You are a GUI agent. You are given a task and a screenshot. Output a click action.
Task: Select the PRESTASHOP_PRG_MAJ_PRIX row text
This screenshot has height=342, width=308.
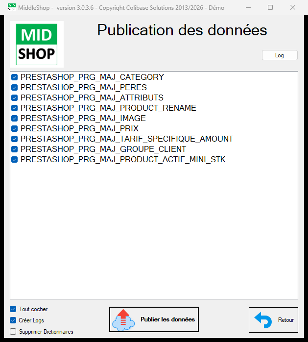click(79, 129)
